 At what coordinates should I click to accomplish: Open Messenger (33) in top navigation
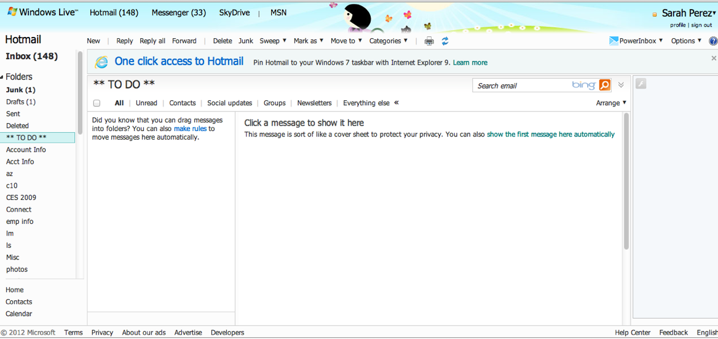click(179, 13)
